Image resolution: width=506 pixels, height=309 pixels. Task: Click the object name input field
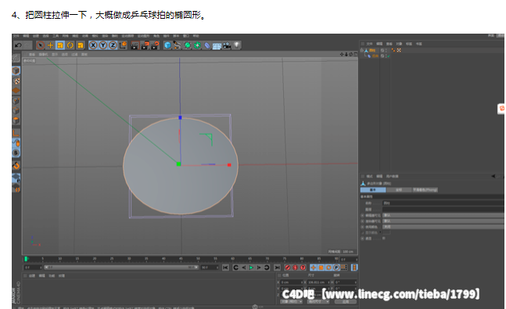pyautogui.click(x=443, y=203)
